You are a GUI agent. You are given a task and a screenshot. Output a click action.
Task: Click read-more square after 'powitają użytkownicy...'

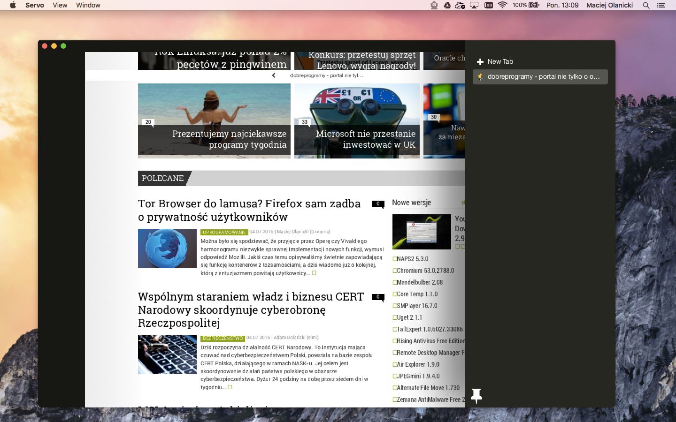pyautogui.click(x=314, y=273)
